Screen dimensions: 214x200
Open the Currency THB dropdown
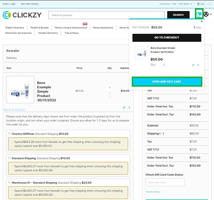(176, 4)
